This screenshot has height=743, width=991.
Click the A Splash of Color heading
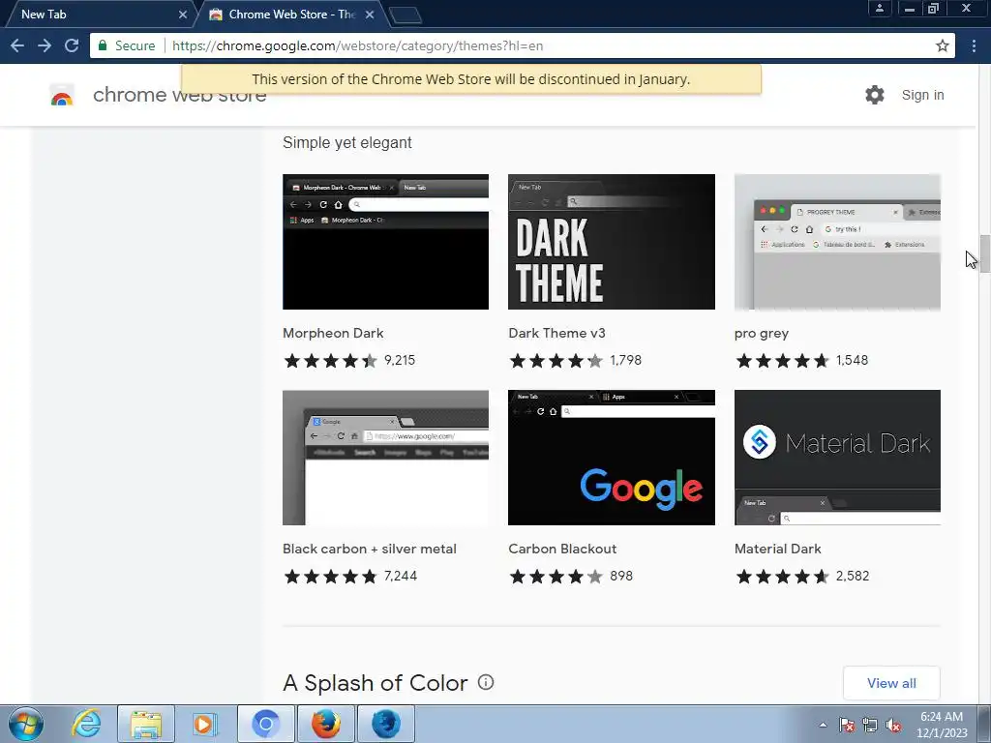click(x=375, y=683)
